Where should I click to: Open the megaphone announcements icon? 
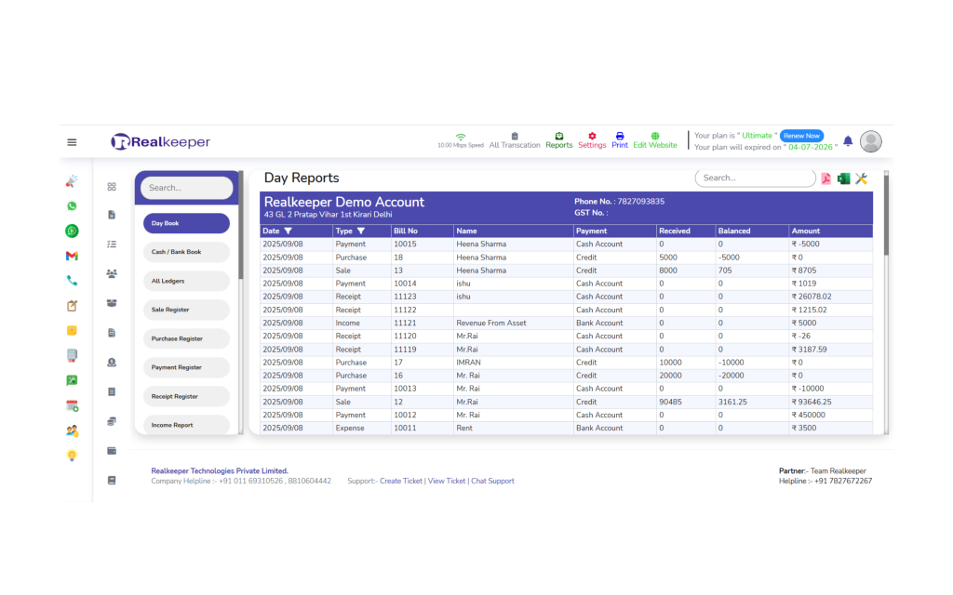pyautogui.click(x=72, y=181)
